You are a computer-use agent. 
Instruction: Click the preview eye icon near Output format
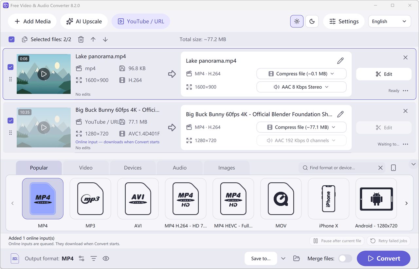tap(106, 259)
